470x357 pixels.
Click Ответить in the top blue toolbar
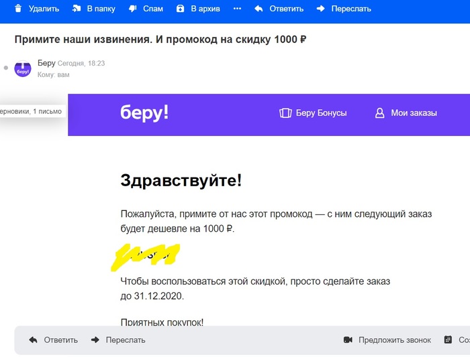tap(286, 9)
